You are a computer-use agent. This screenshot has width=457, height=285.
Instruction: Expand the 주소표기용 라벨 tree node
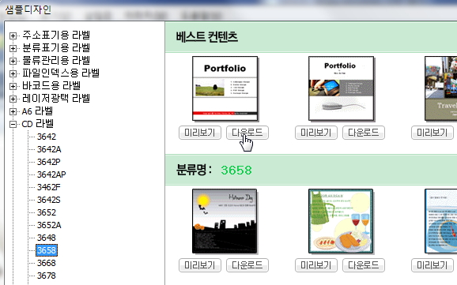[13, 36]
